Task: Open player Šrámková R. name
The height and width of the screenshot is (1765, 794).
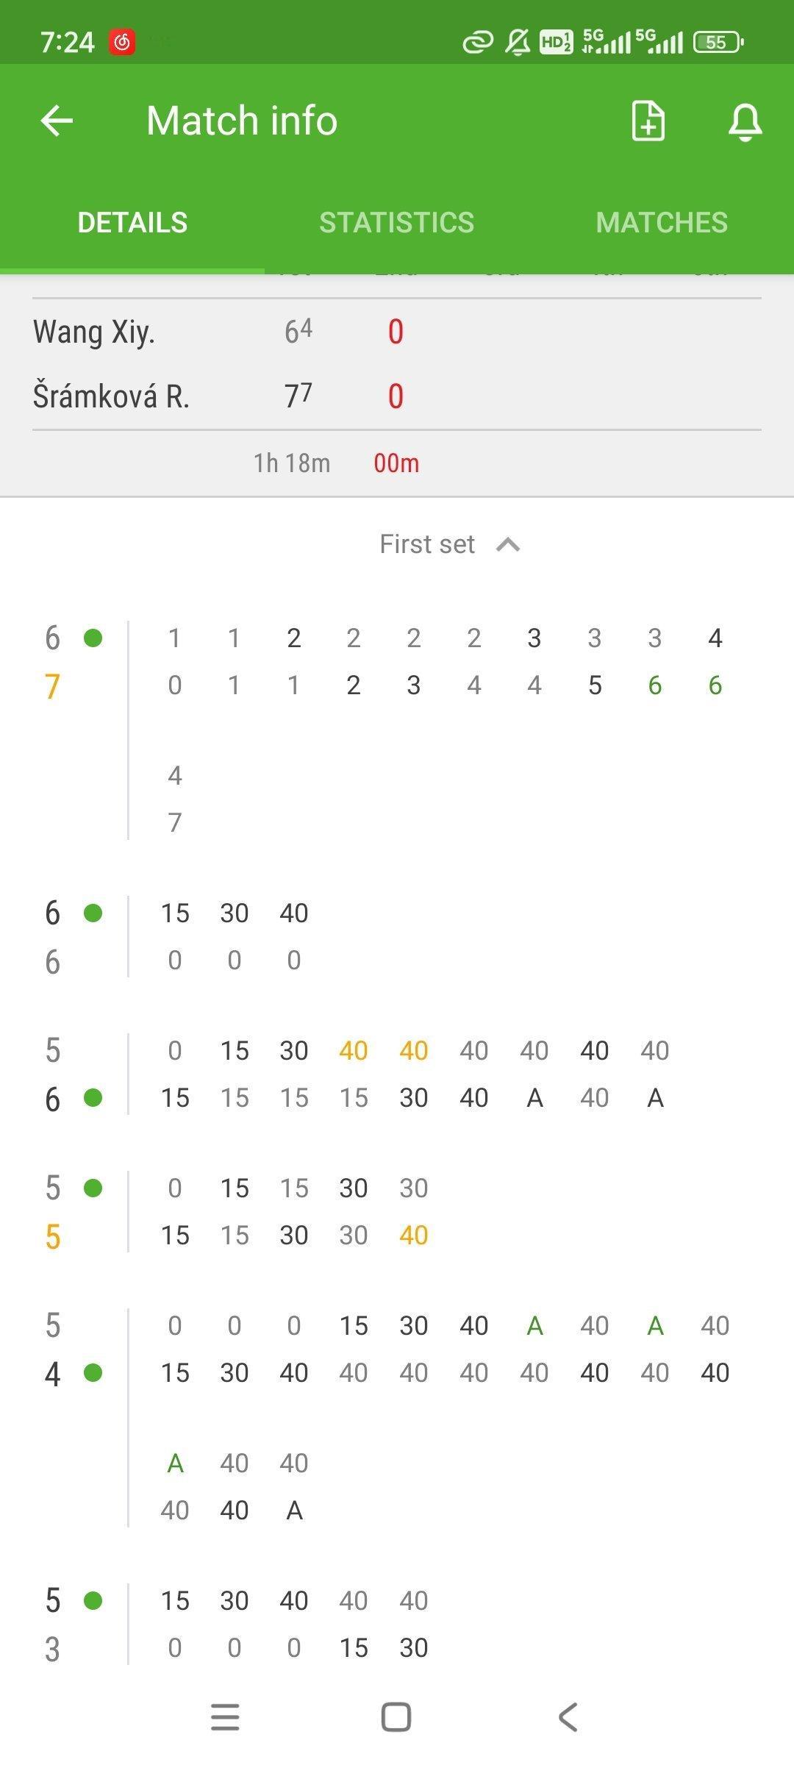Action: tap(111, 396)
